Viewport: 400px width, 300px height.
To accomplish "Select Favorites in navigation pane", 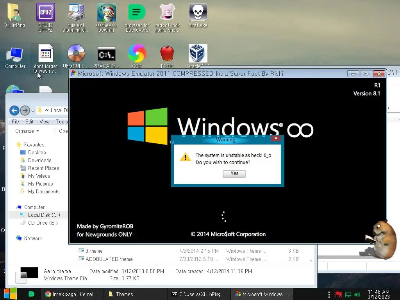I will (x=30, y=145).
